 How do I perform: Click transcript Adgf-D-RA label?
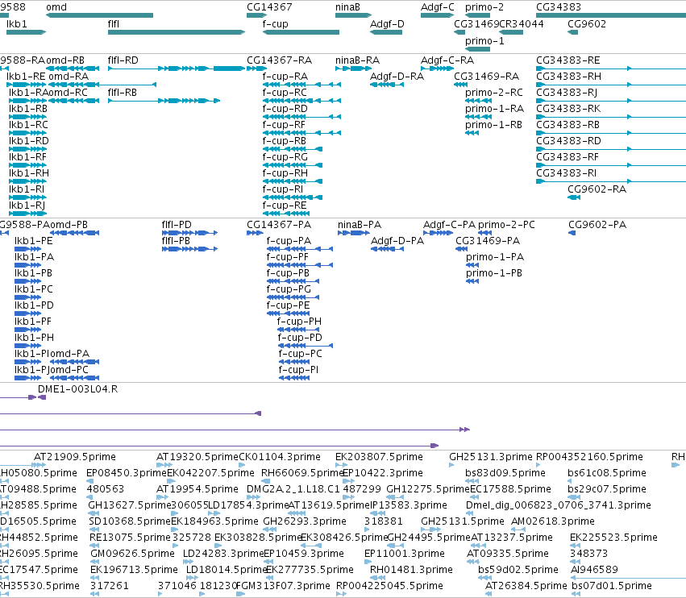pyautogui.click(x=397, y=76)
